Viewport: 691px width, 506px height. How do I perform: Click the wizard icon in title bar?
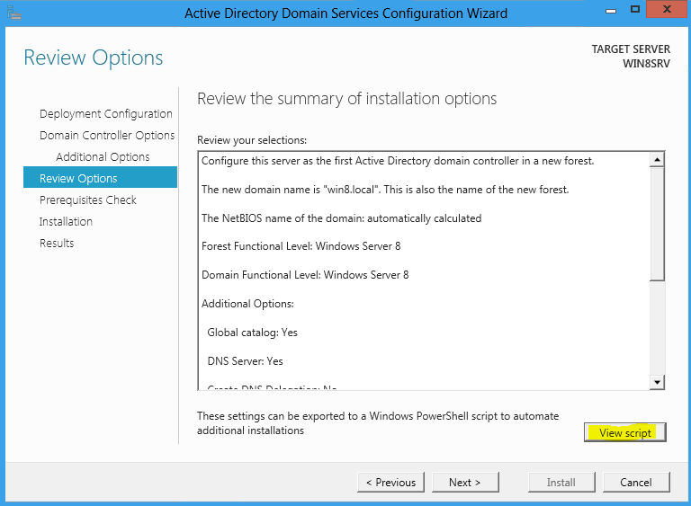(x=13, y=13)
